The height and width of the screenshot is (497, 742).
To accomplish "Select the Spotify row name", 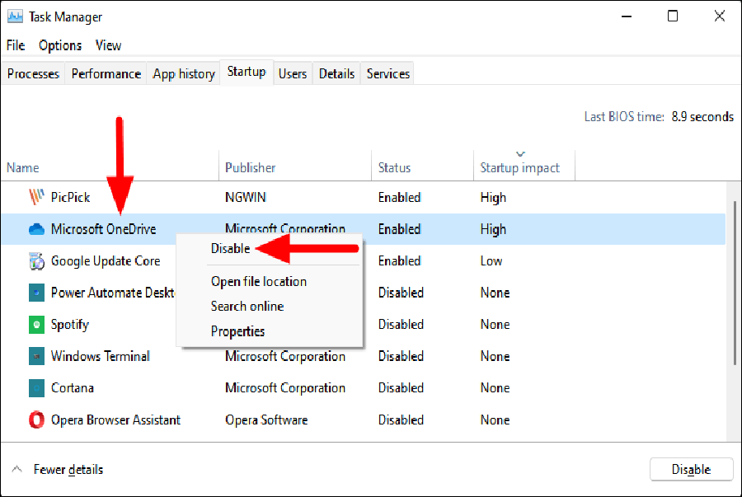I will click(69, 325).
